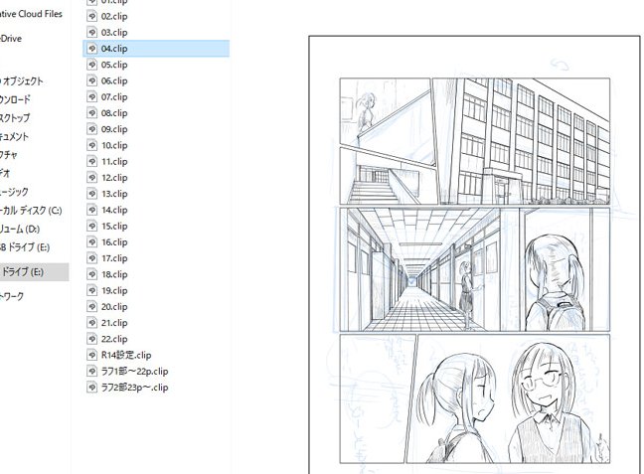Select the file name ラフ2部23p～.clip
The image size is (644, 474).
pos(135,387)
